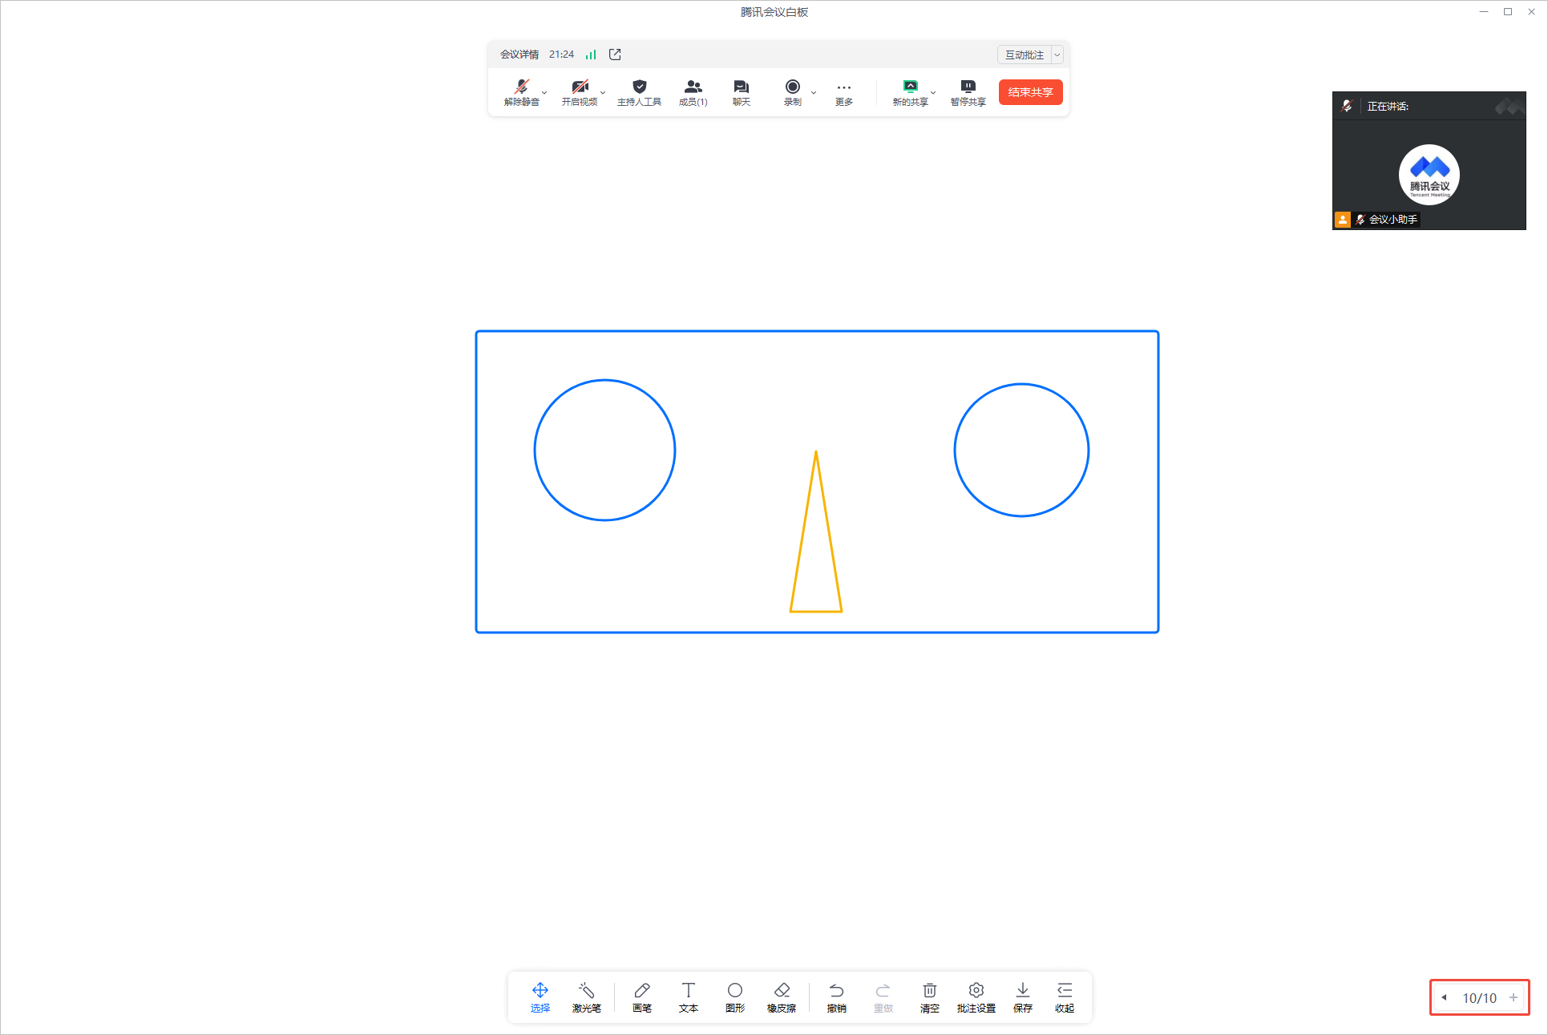Clear the whiteboard with 清空
This screenshot has height=1035, width=1548.
(x=929, y=997)
